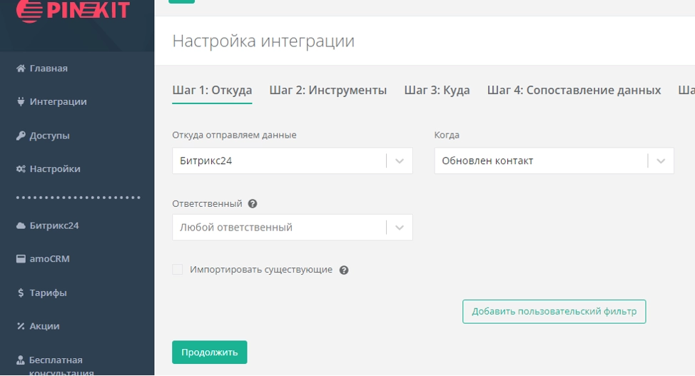
Task: Click the Обновлен контакт combo box field
Action: (554, 161)
